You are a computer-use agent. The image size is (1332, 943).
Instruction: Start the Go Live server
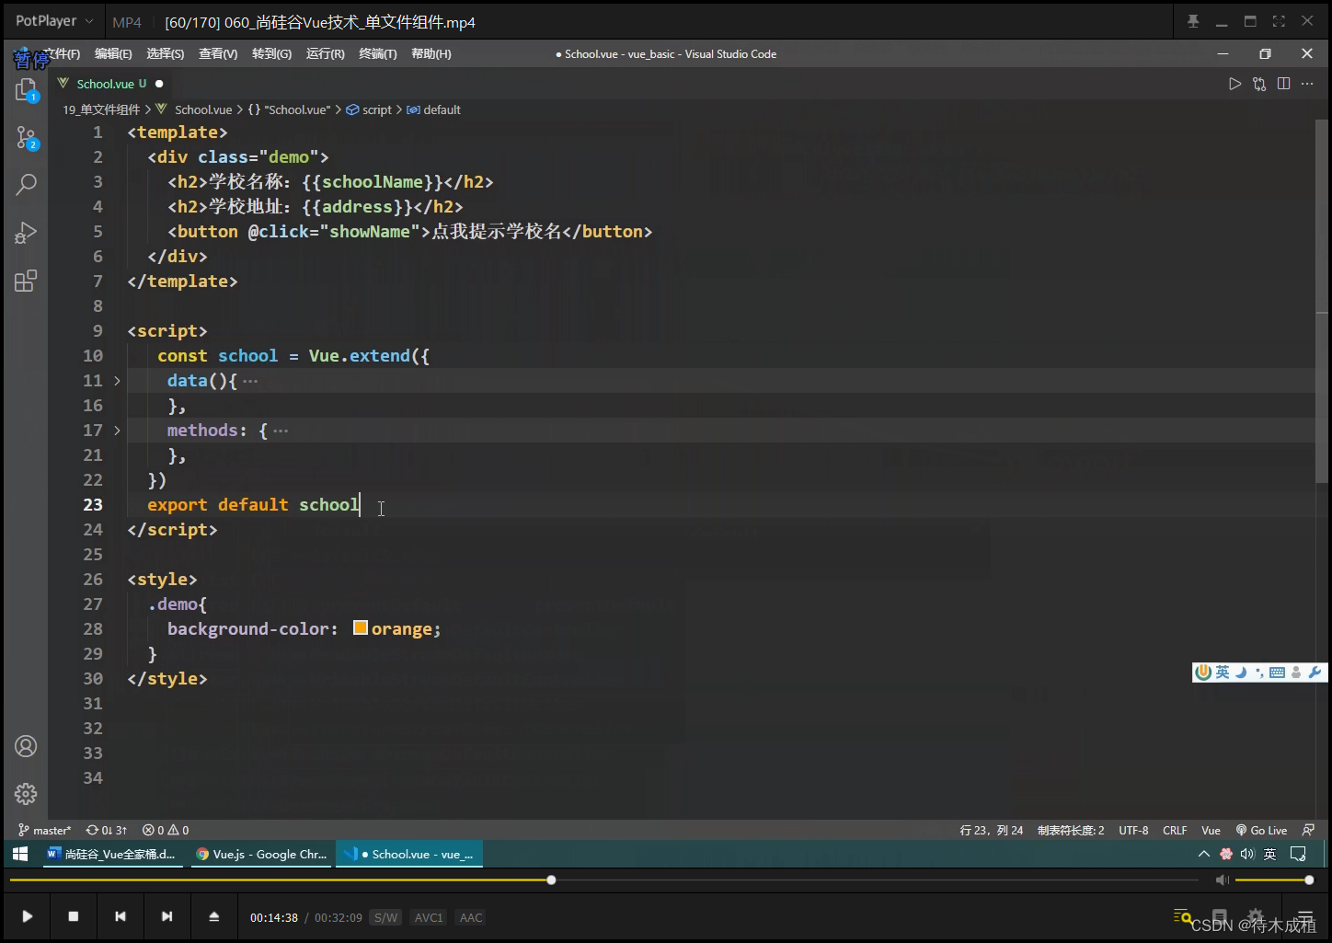coord(1261,830)
